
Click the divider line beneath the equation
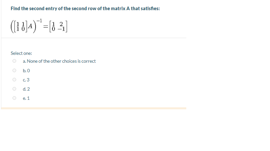coord(94,38)
